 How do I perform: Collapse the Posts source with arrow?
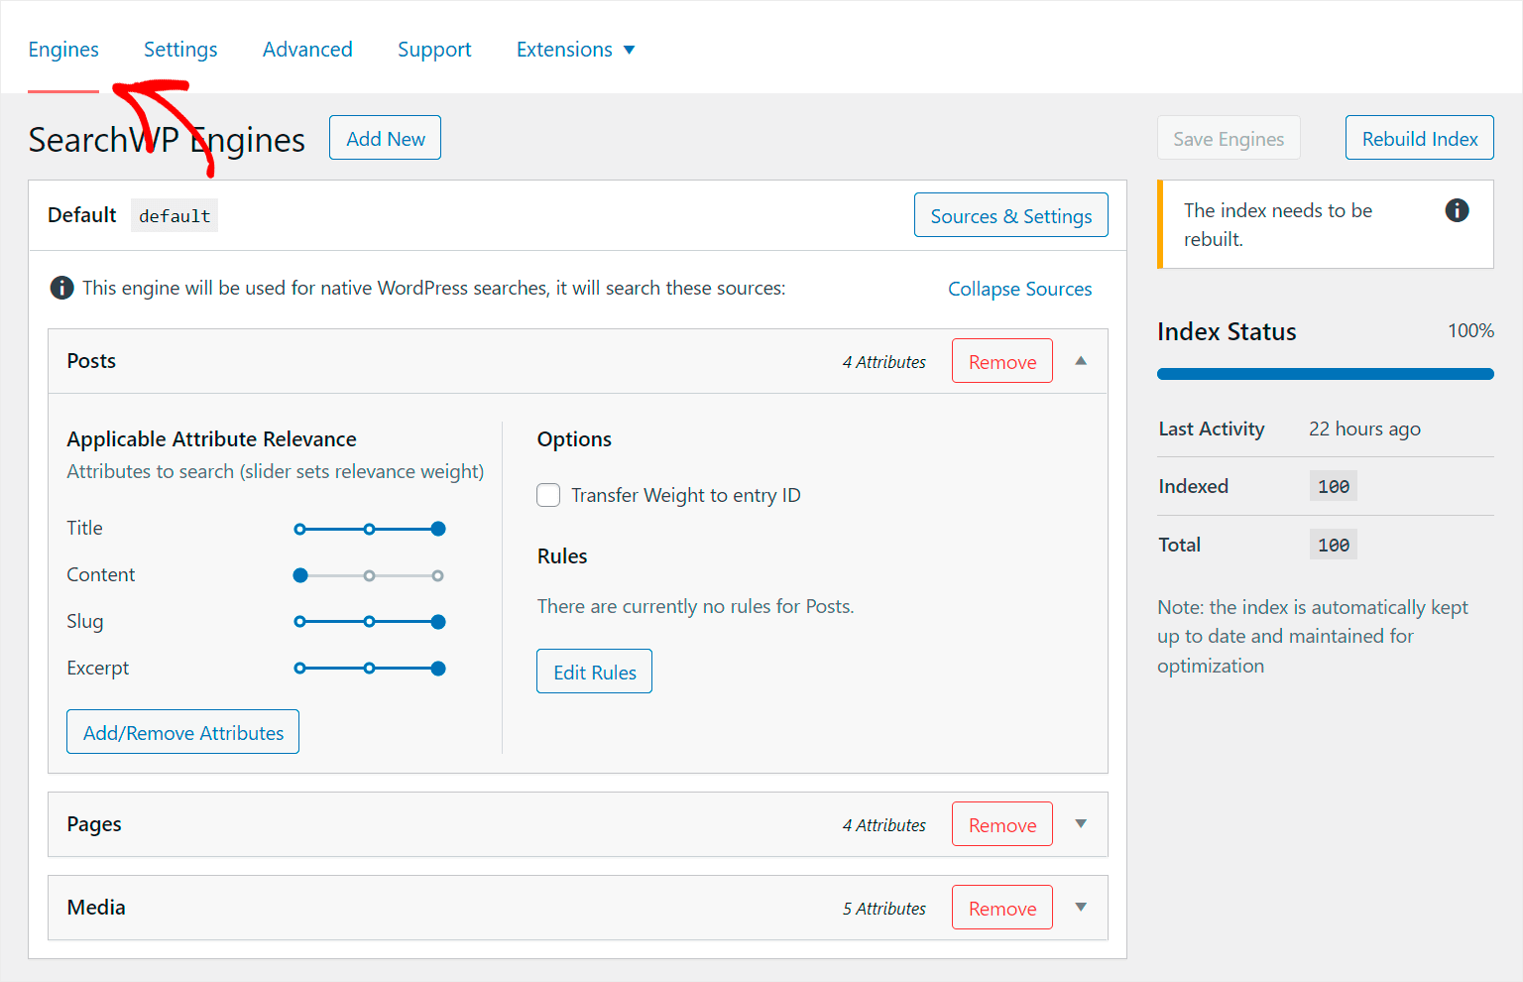(x=1081, y=361)
